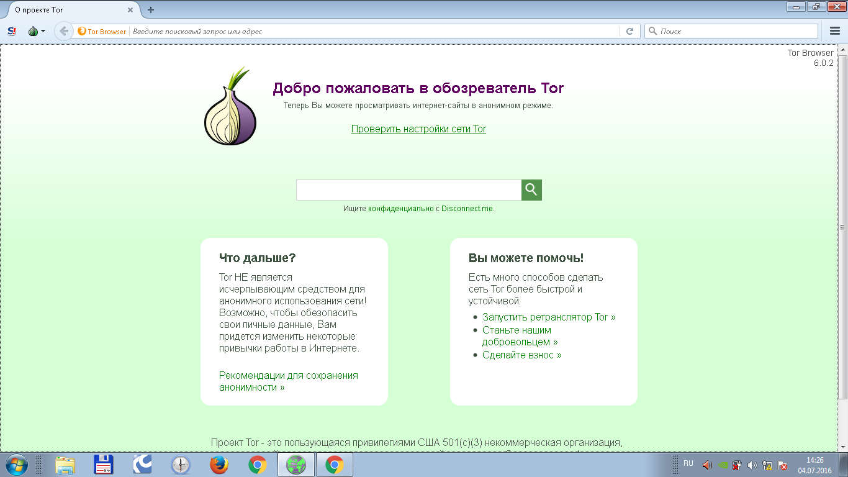
Task: Click the 'Добро пожаловать в обозреватель Tor' heading
Action: click(x=418, y=88)
